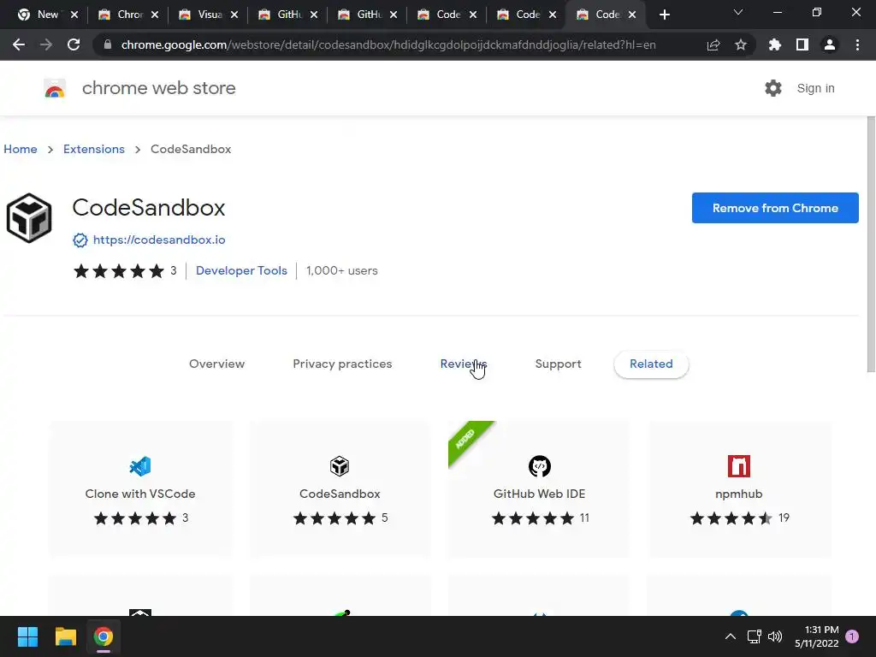Screen dimensions: 876x657
Task: Open Chrome's three-dot menu
Action: [857, 44]
